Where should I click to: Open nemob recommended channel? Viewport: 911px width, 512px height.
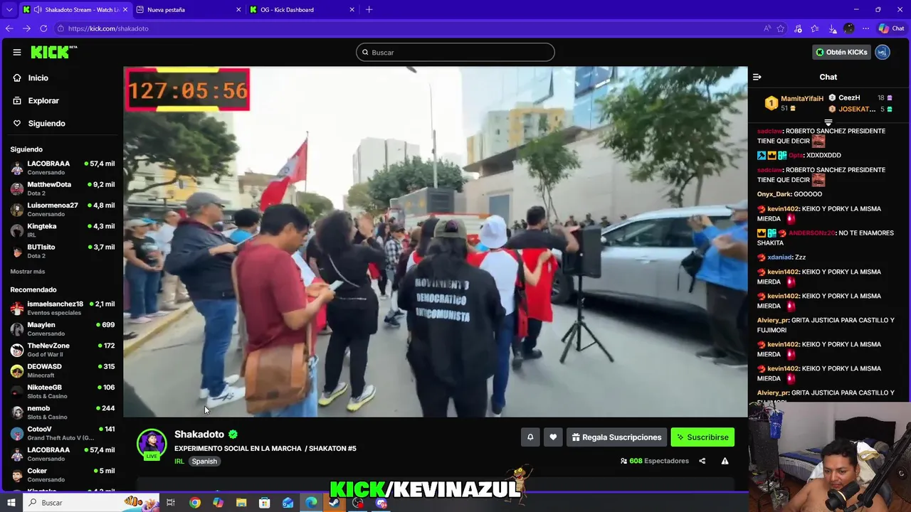[x=63, y=412]
